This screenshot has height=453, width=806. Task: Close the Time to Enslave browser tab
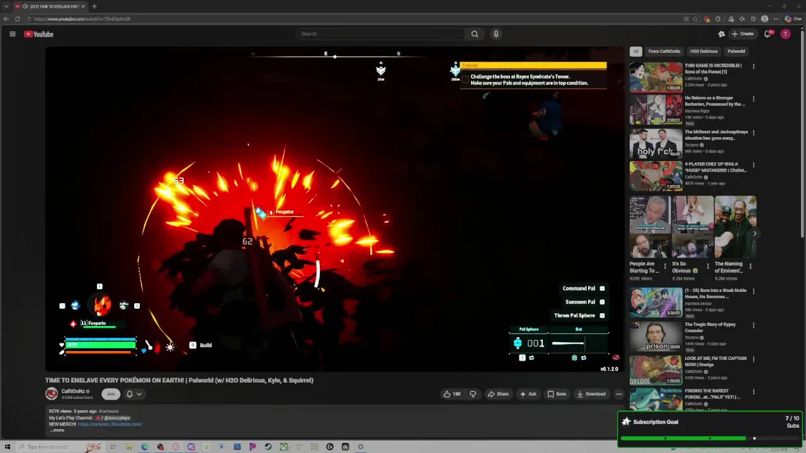pyautogui.click(x=83, y=6)
